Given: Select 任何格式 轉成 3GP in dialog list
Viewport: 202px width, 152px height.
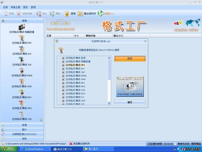Looking at the screenshot, I should click(x=75, y=72).
